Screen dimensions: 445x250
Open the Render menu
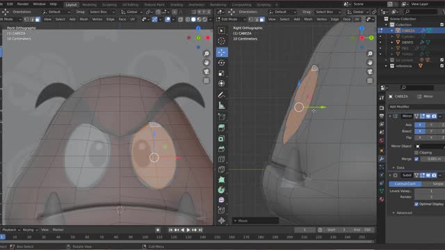(23, 4)
